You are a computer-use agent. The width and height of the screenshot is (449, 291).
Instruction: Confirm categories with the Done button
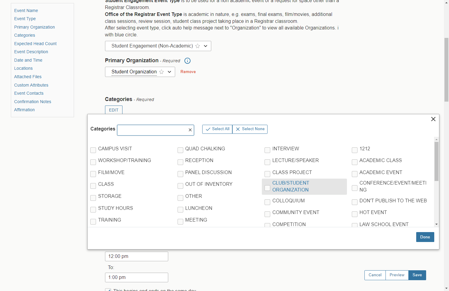point(425,237)
